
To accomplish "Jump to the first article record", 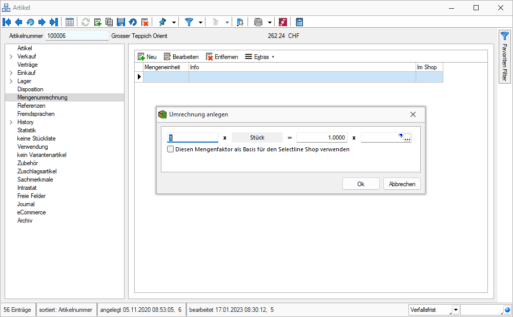I will (x=7, y=22).
